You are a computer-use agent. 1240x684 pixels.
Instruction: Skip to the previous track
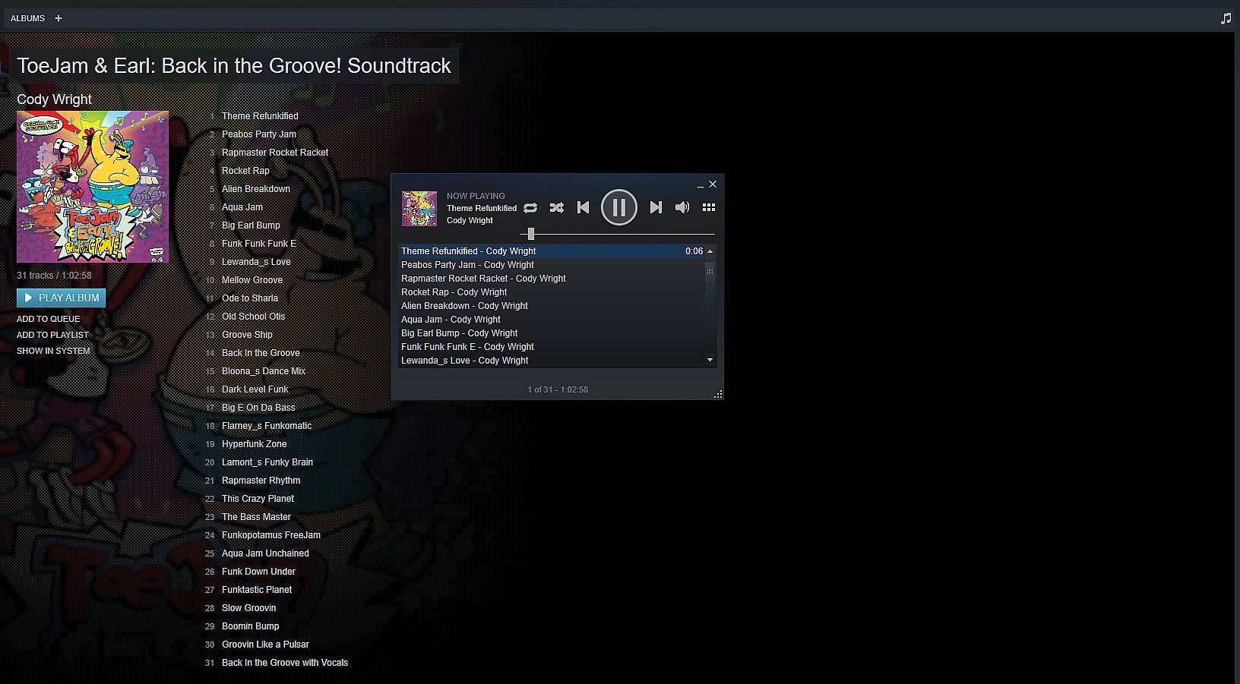(x=583, y=207)
